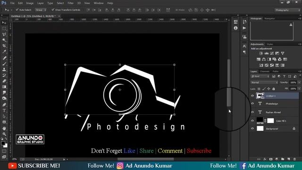
Task: Hide the Untitled-1 smart object layer
Action: [252, 95]
